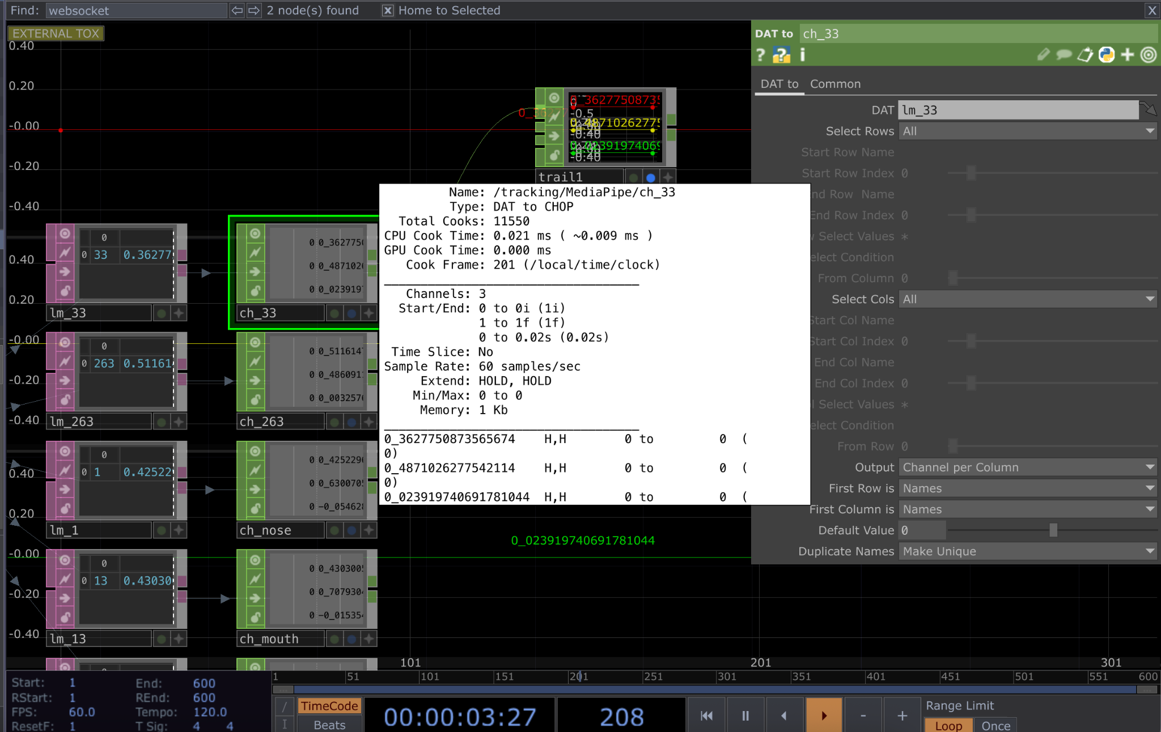Toggle the Home to Selected checkbox
Screen dimensions: 1161x732
(x=388, y=10)
